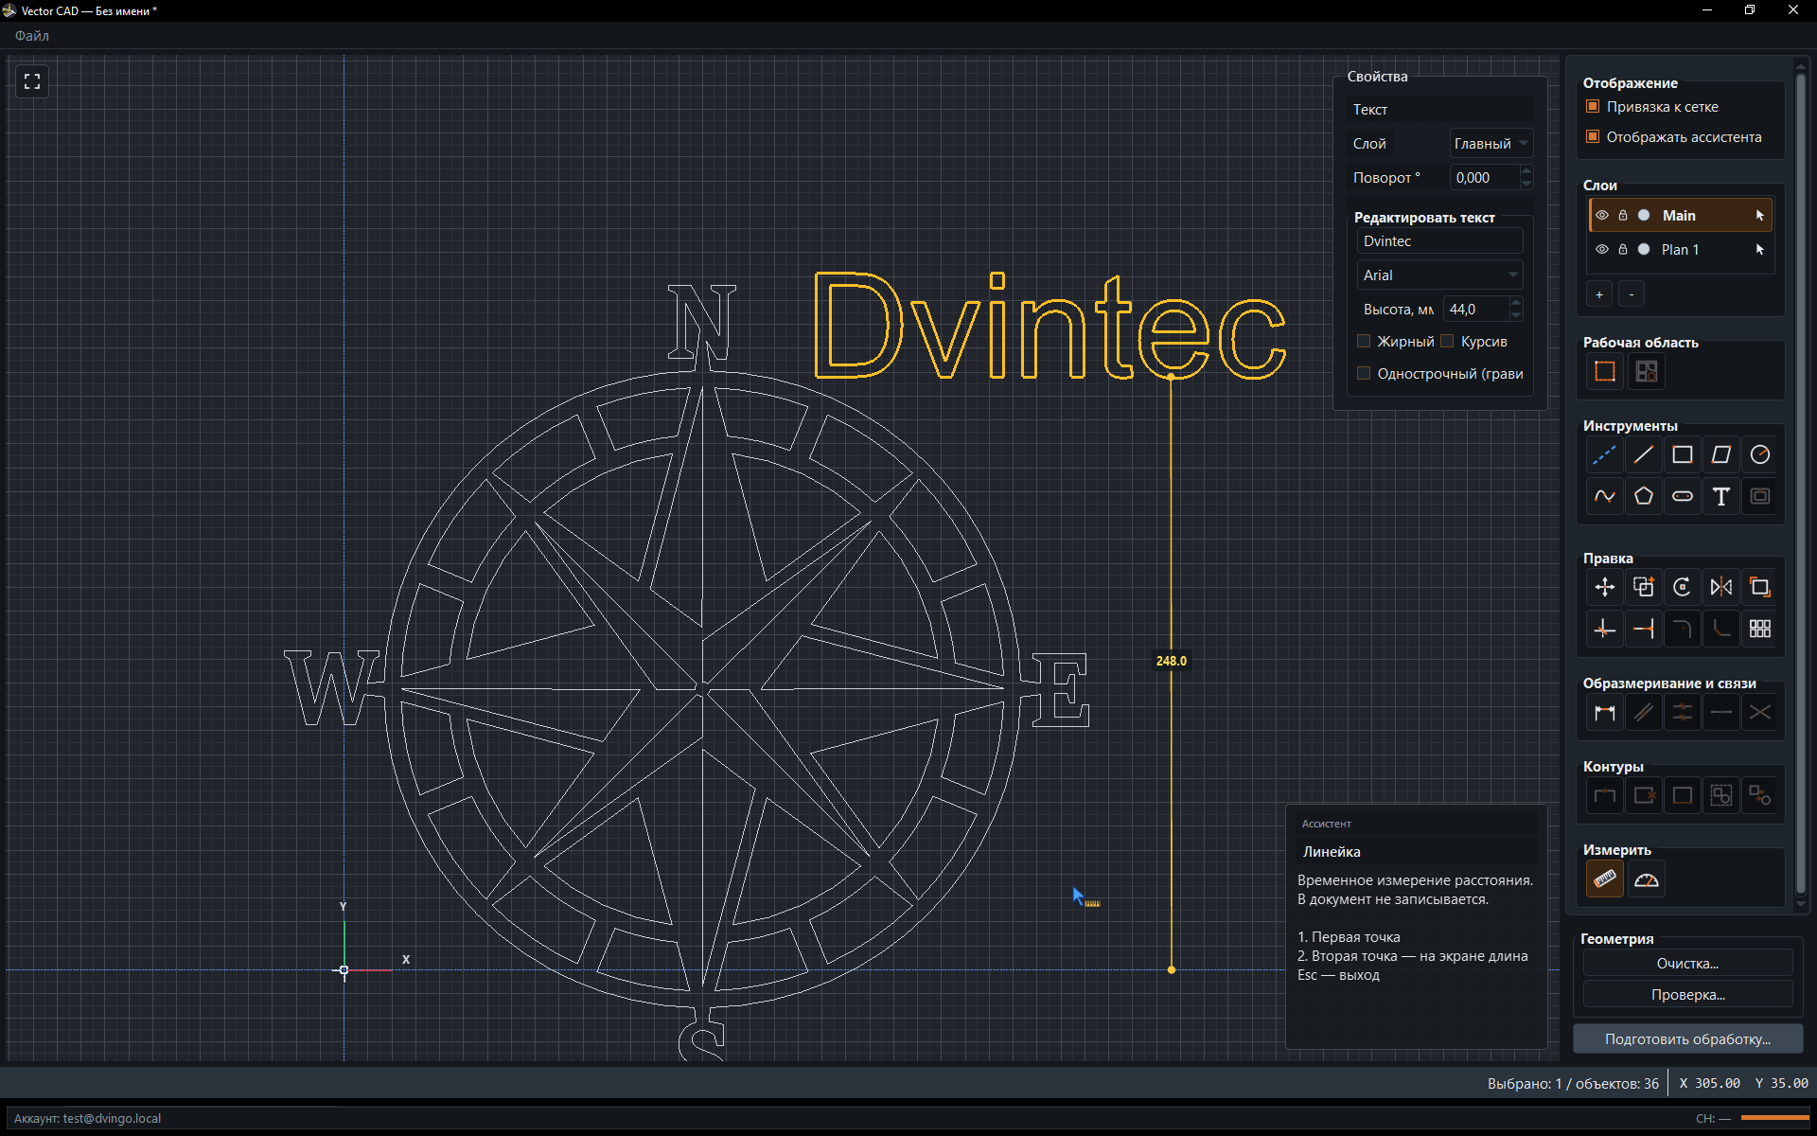This screenshot has width=1817, height=1136.
Task: Click the active Ruler measure tool
Action: [1605, 879]
